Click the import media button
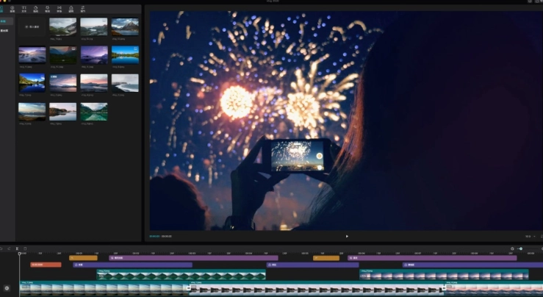The width and height of the screenshot is (543, 297). [x=32, y=26]
